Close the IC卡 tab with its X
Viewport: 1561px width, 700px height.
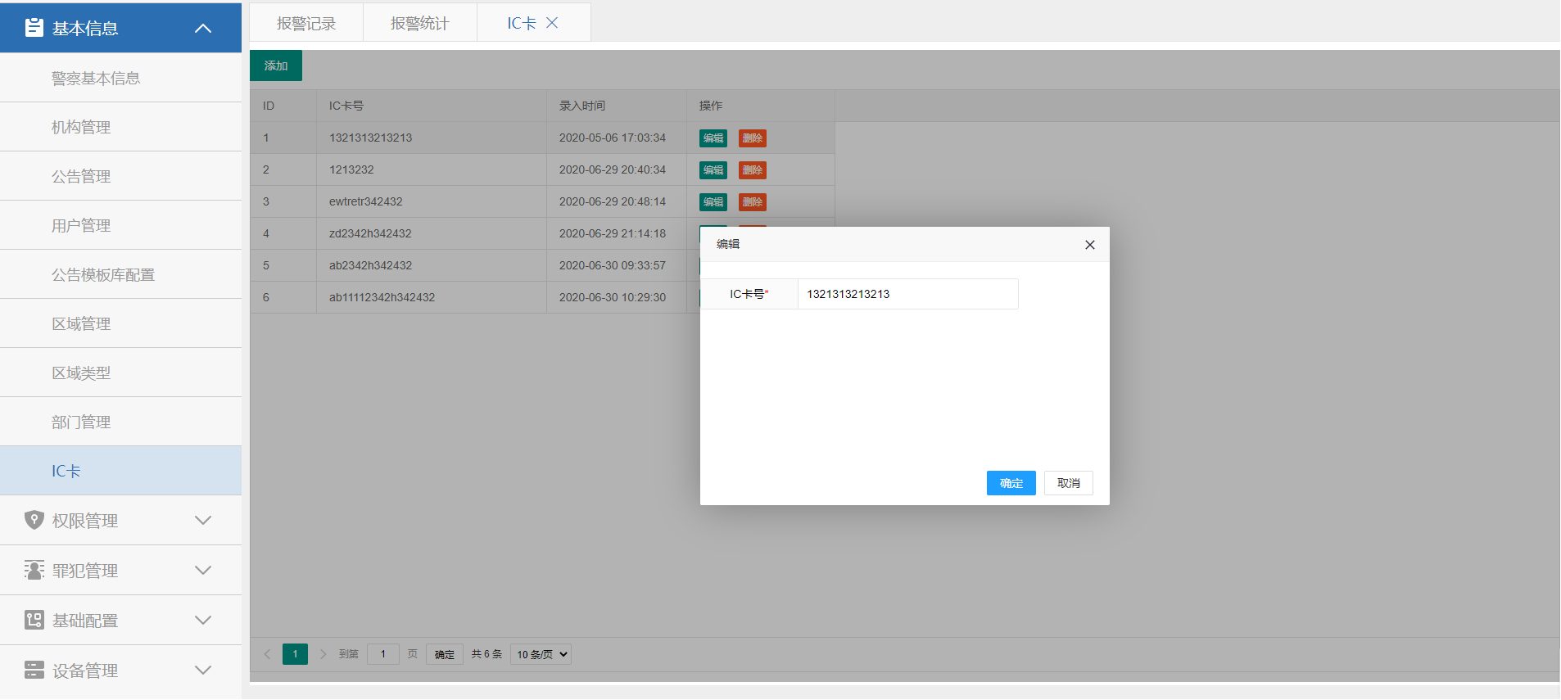pyautogui.click(x=552, y=23)
